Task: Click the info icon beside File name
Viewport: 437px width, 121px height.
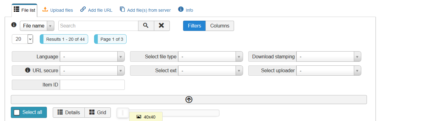Action: tap(14, 25)
